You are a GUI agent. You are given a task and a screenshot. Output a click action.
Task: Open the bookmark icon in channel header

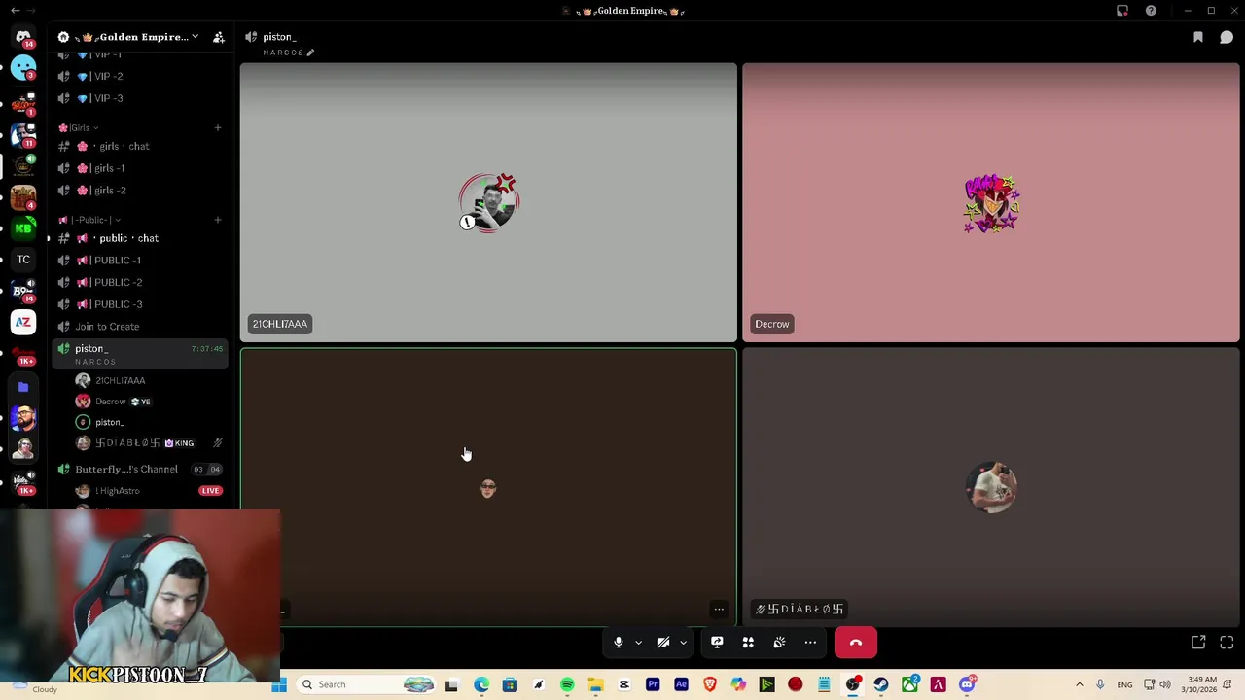tap(1198, 37)
